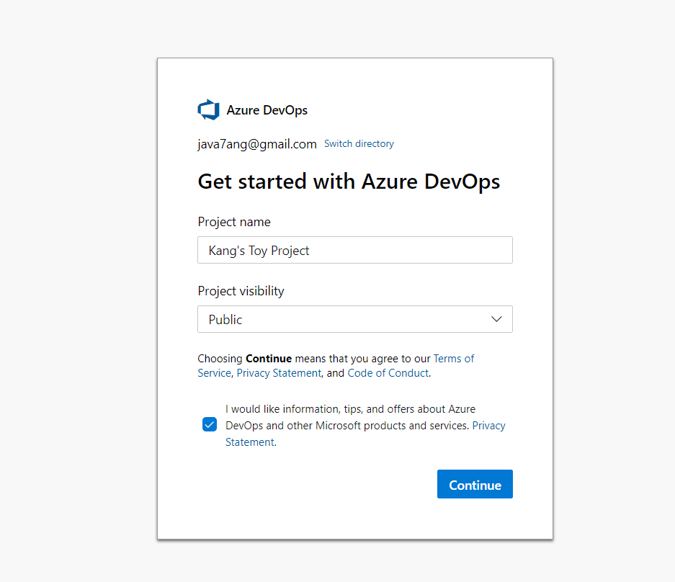
Task: Click the java7ang@gmail.com account text
Action: click(x=257, y=144)
